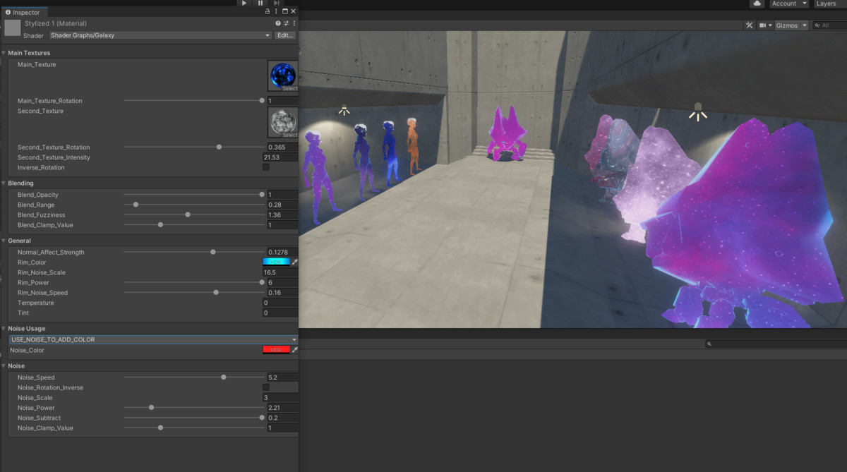The image size is (847, 472).
Task: Click the Edit... shader button
Action: 285,35
